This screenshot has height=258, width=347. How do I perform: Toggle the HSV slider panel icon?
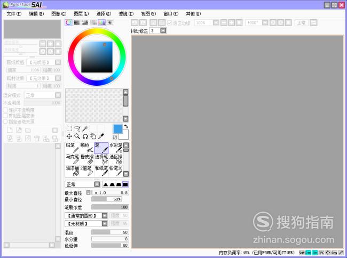coord(85,22)
